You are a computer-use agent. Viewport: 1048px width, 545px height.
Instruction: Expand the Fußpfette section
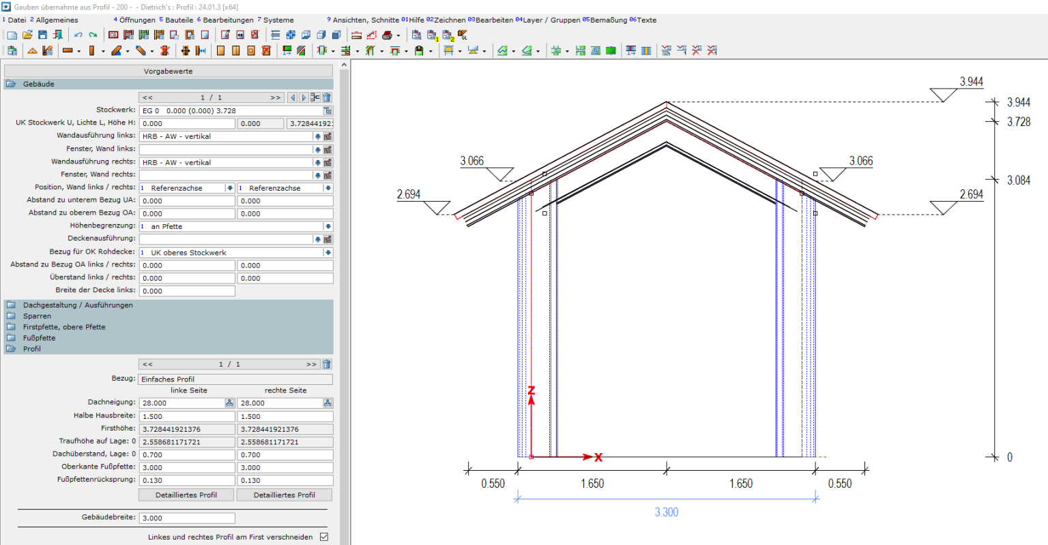(39, 338)
